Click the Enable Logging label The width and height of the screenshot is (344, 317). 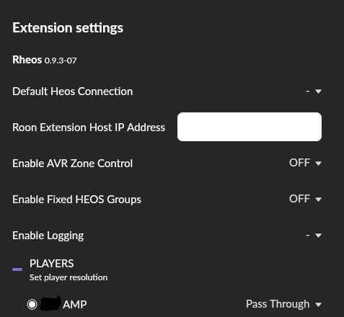(x=48, y=236)
